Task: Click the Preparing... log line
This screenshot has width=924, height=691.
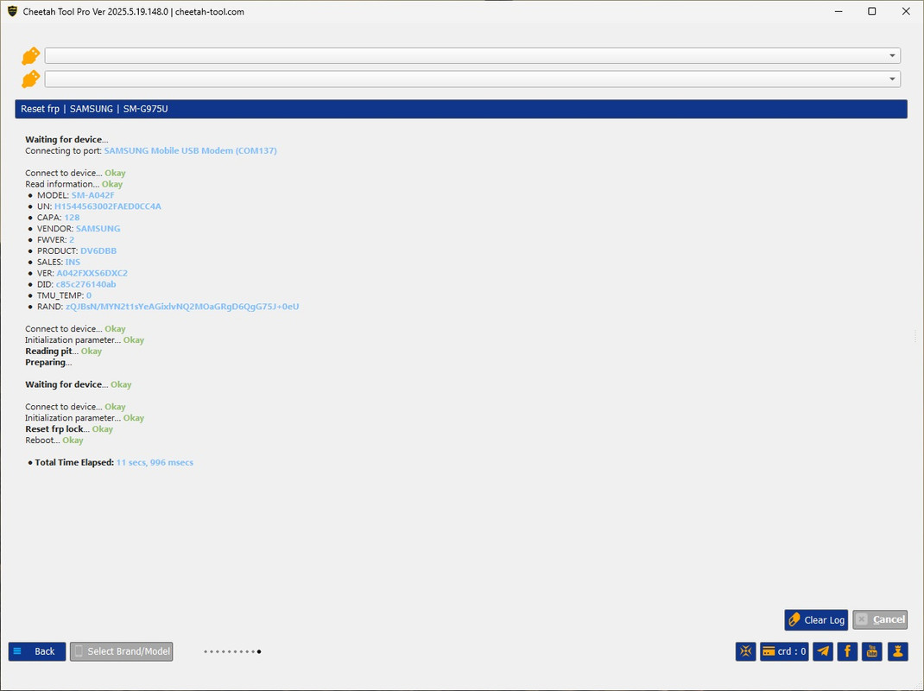Action: (x=48, y=363)
